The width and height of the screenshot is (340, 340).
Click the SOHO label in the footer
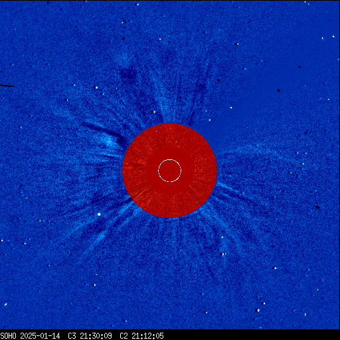[x=8, y=336]
